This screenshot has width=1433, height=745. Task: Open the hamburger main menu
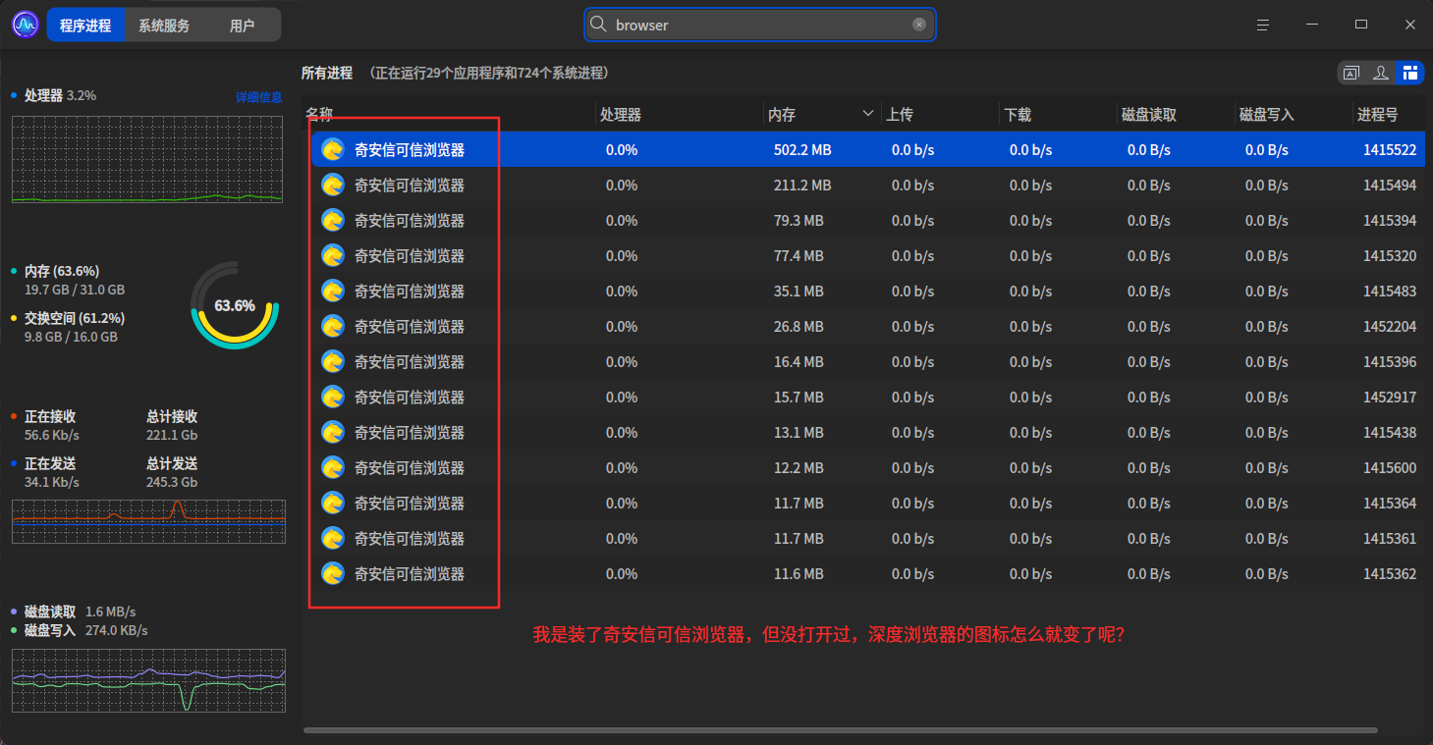[x=1263, y=25]
